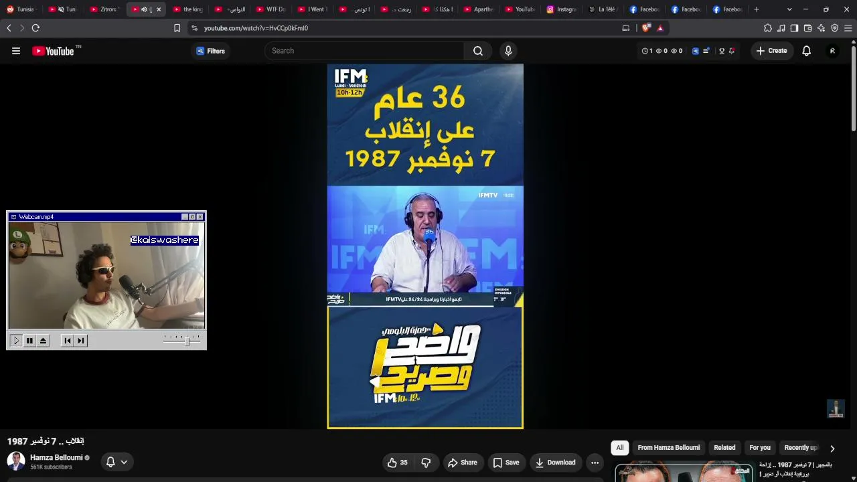Toggle the browser sidebar panel
857x482 pixels.
click(x=794, y=28)
